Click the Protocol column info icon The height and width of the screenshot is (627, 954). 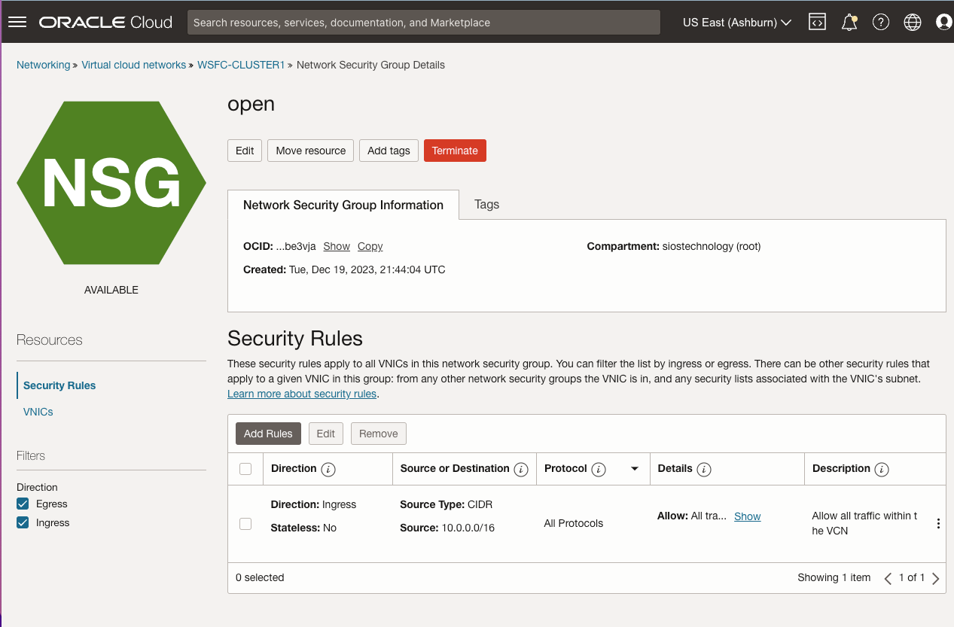[x=599, y=469]
